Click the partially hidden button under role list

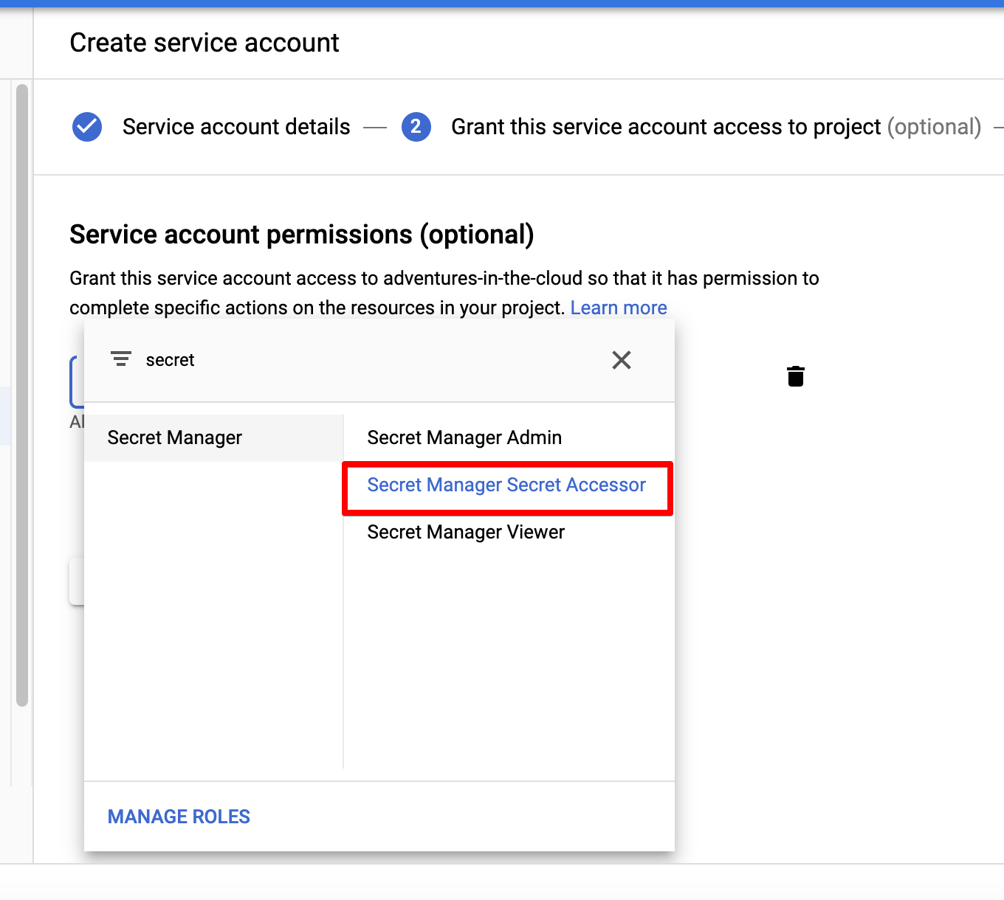click(x=76, y=581)
